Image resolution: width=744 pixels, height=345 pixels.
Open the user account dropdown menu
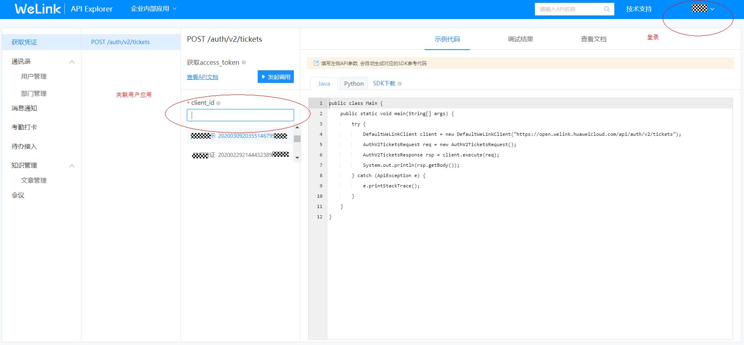[703, 8]
